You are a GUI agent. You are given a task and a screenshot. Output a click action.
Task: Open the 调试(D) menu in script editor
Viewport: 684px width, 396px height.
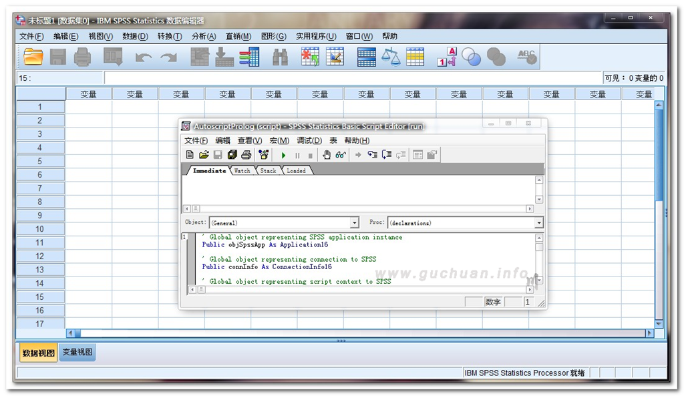click(x=309, y=141)
